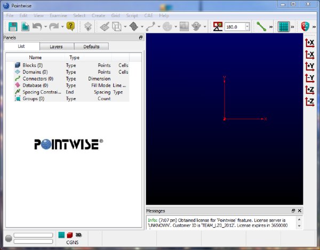The image size is (320, 250).
Task: Switch to the List tab
Action: click(x=21, y=46)
